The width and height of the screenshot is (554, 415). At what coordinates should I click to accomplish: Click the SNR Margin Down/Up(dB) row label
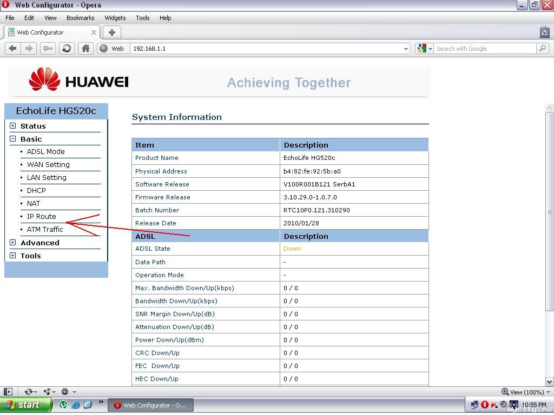coord(175,314)
